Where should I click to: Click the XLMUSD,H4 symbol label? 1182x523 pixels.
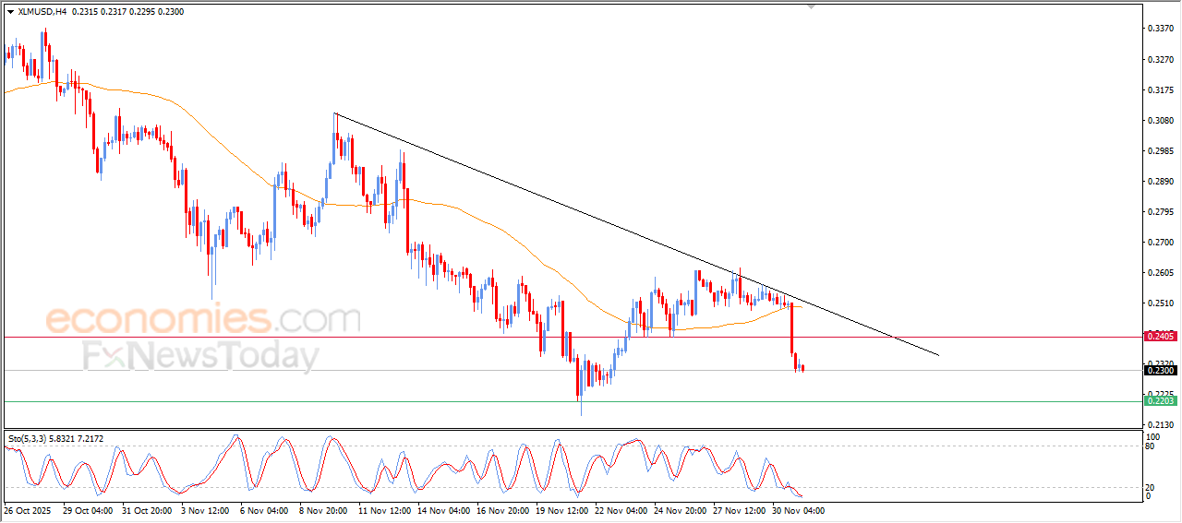click(x=42, y=12)
